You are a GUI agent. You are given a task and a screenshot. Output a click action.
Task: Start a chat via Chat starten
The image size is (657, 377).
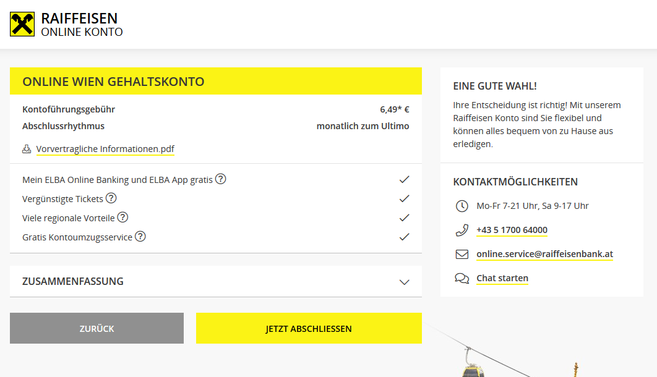point(502,278)
